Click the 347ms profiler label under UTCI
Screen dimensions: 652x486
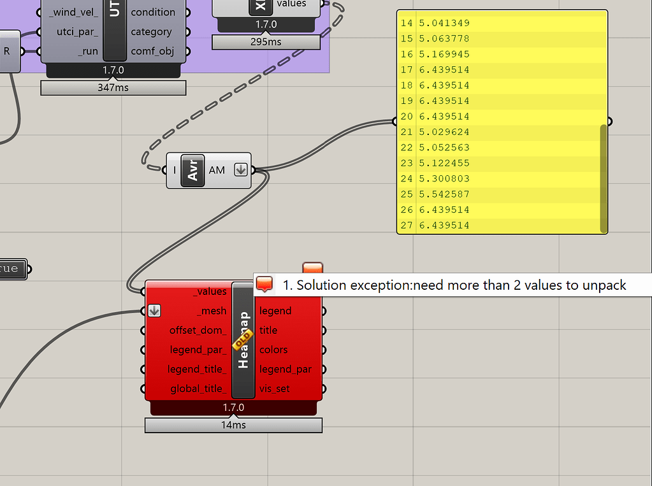click(x=113, y=88)
